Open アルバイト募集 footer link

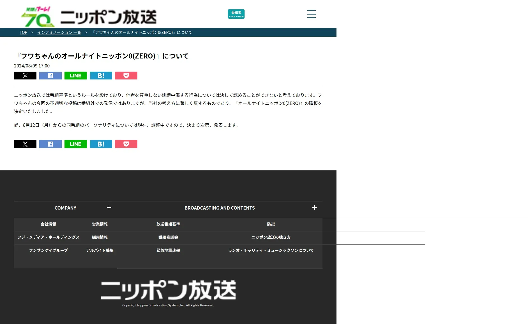tap(100, 250)
